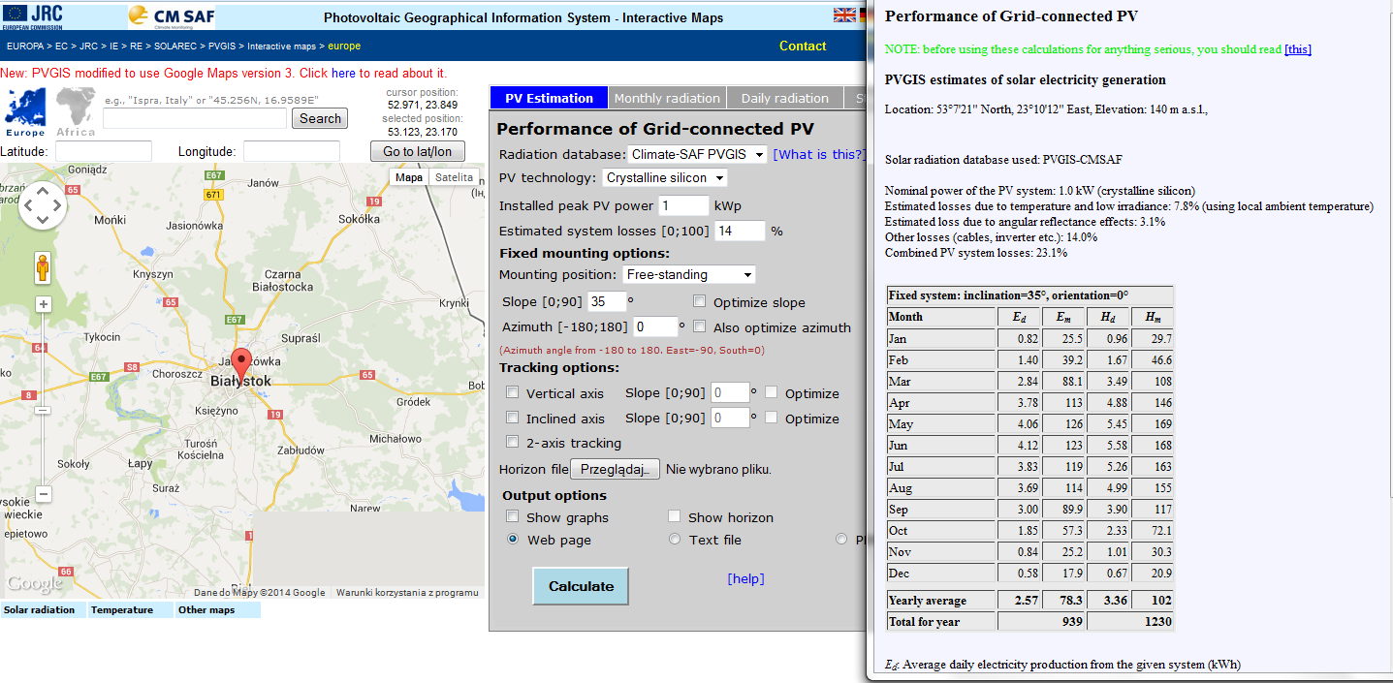This screenshot has width=1393, height=683.
Task: Click the Latitude input field
Action: click(x=104, y=151)
